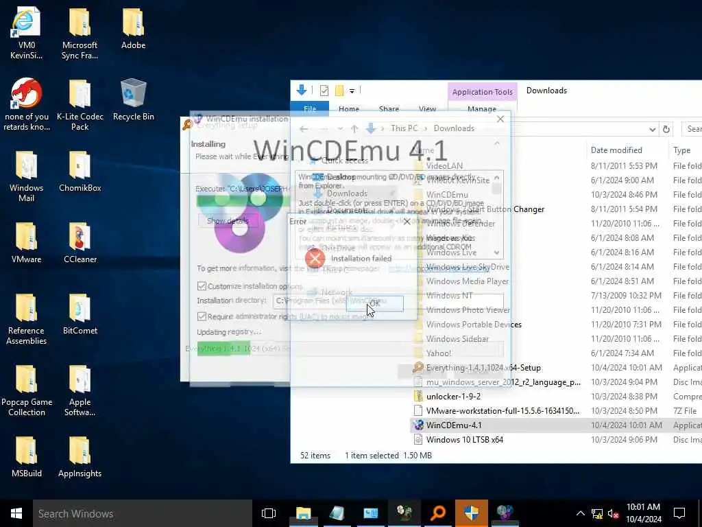
Task: Click the muted volume tray icon
Action: click(614, 513)
